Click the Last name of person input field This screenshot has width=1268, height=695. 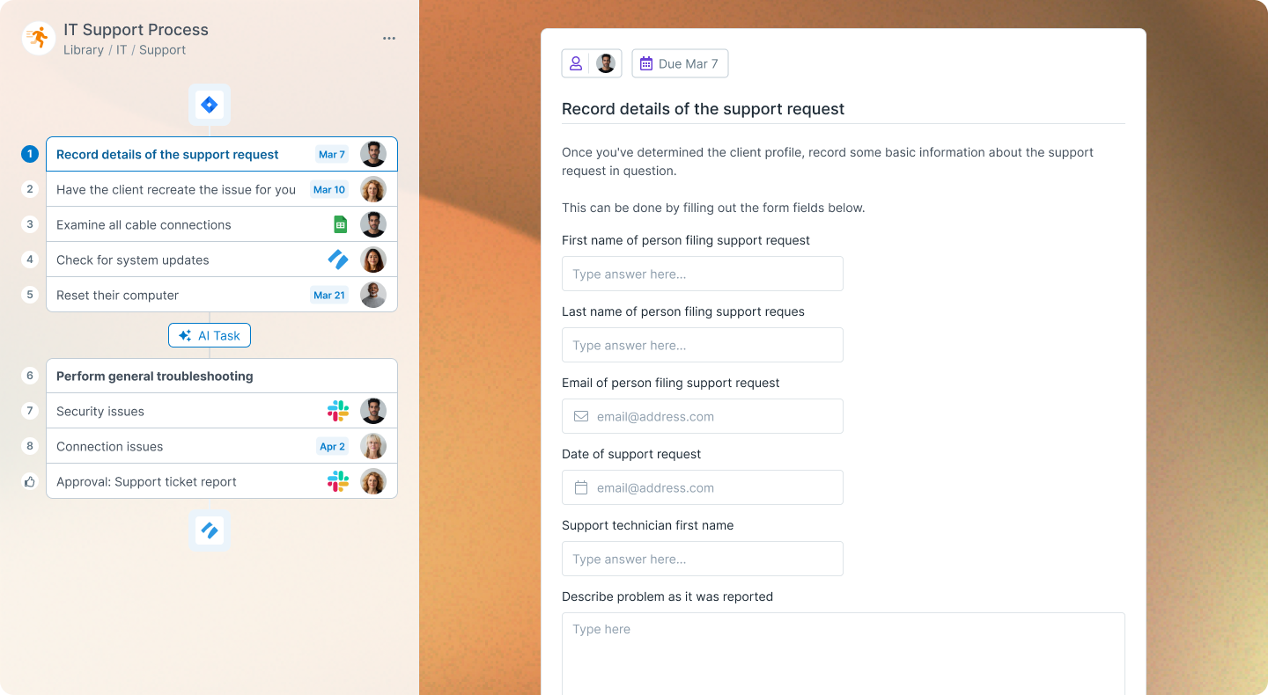point(703,345)
